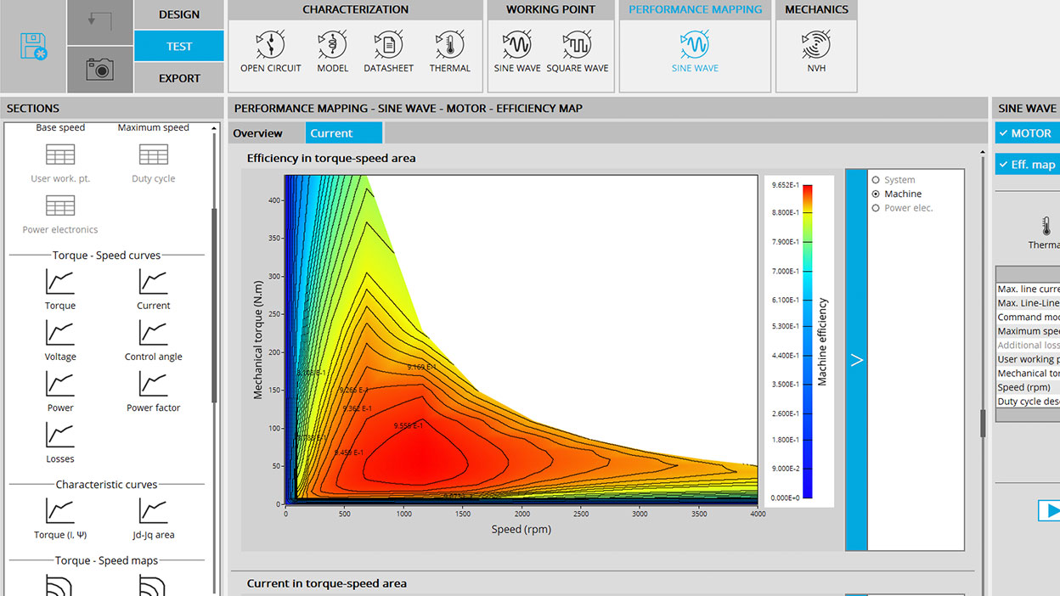Click the machine efficiency color scale bar

click(807, 340)
